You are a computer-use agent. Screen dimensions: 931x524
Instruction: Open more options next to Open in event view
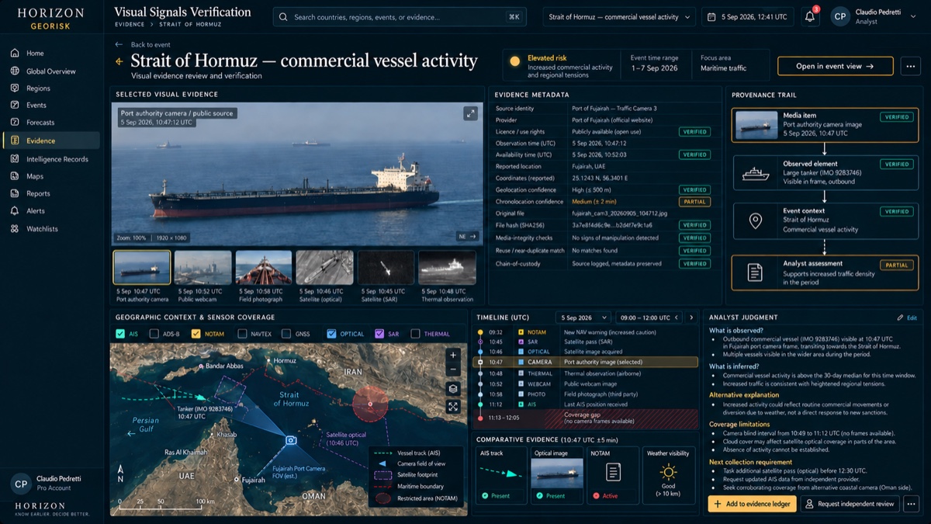[910, 66]
